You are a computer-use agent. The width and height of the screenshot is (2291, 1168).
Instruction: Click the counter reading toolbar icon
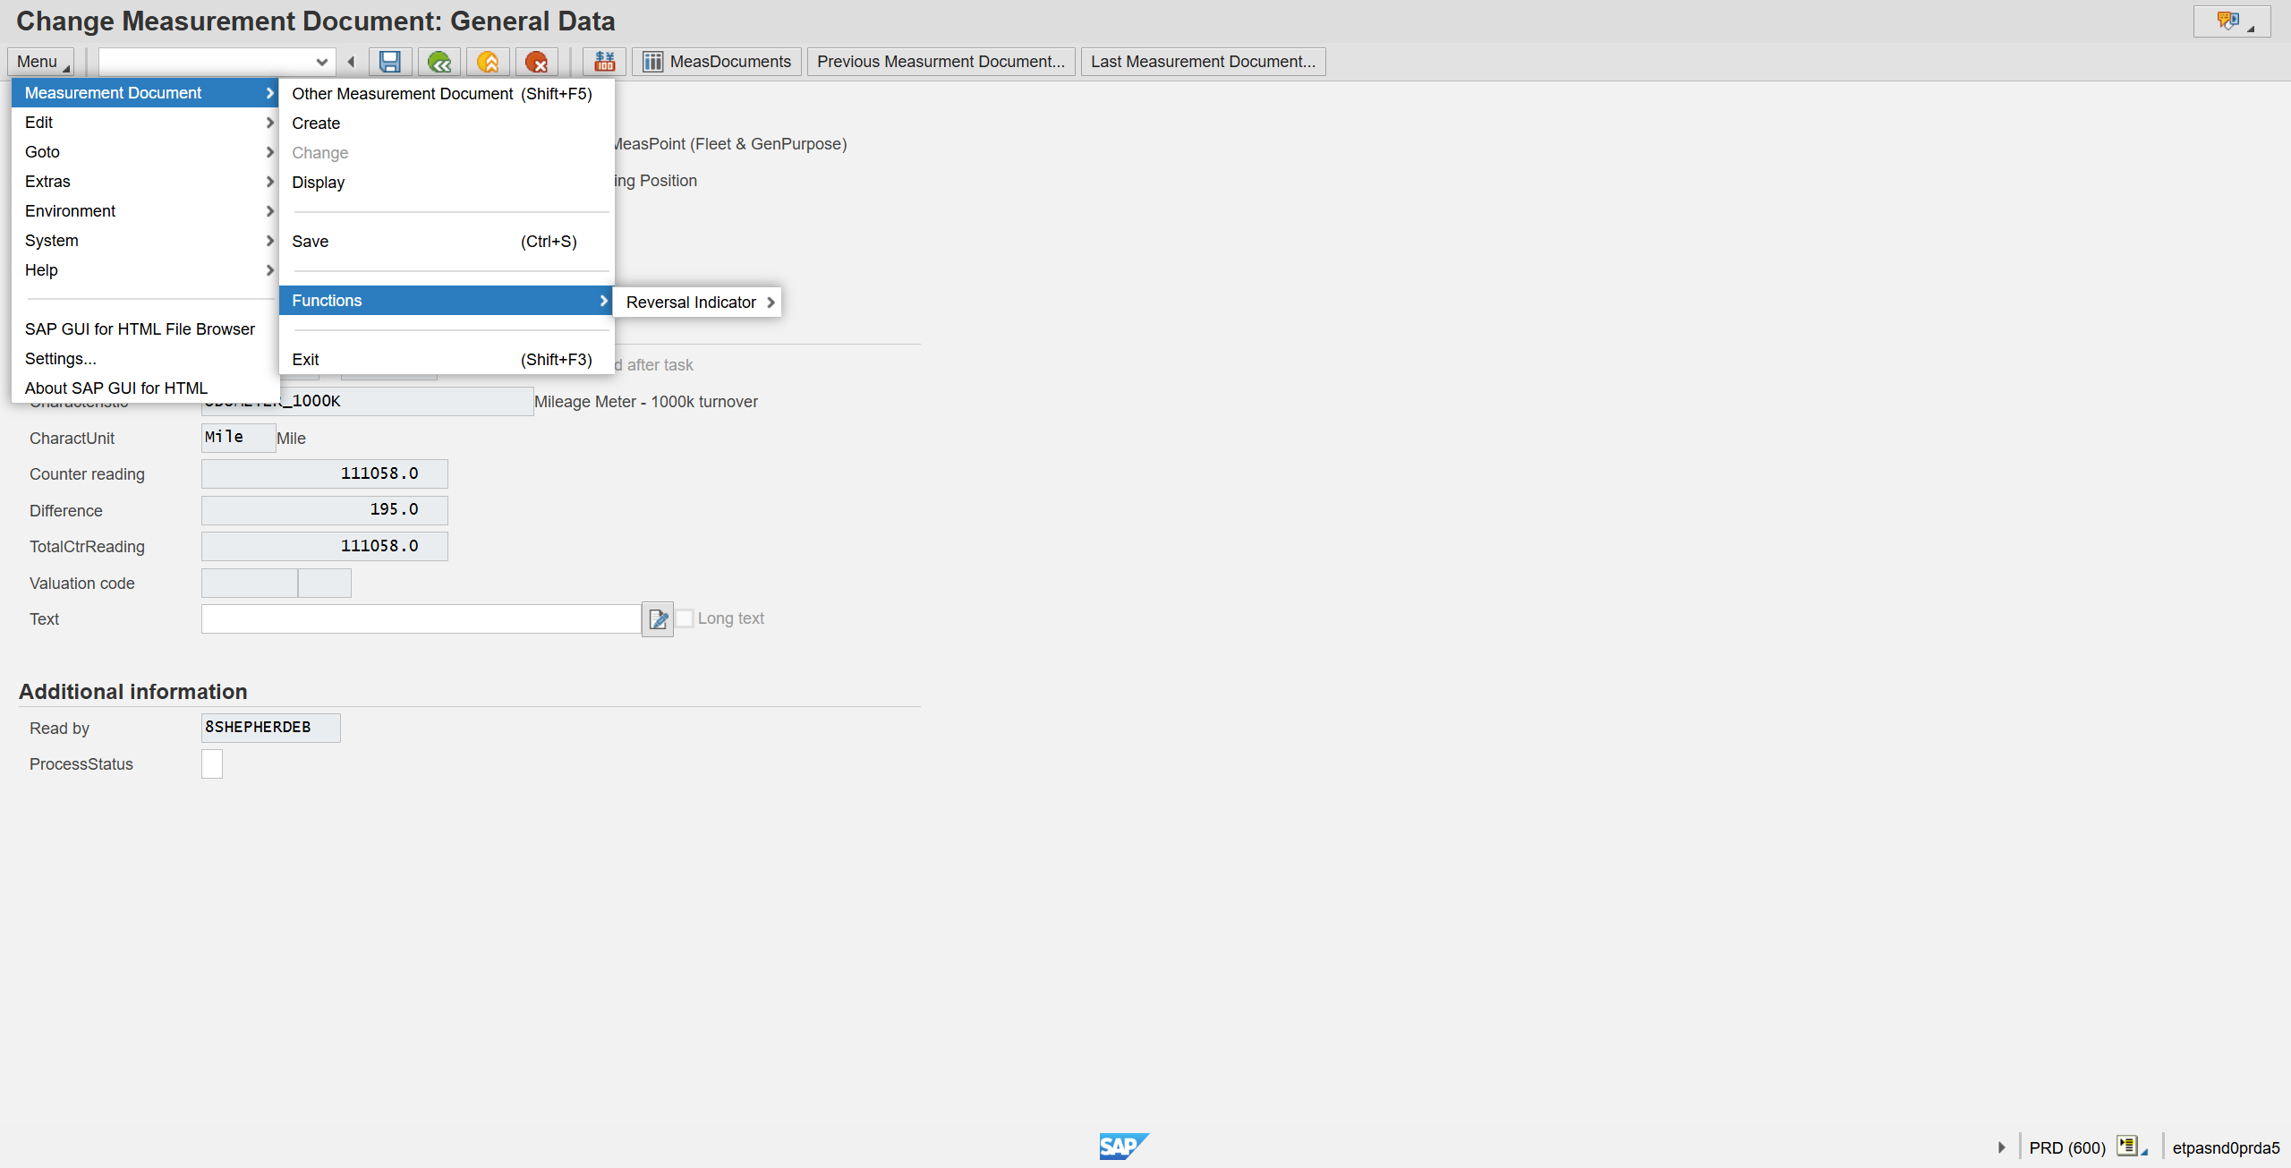pyautogui.click(x=604, y=62)
